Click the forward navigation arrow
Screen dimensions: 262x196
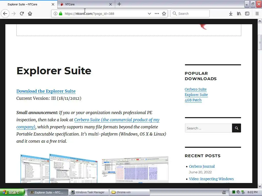(14, 14)
